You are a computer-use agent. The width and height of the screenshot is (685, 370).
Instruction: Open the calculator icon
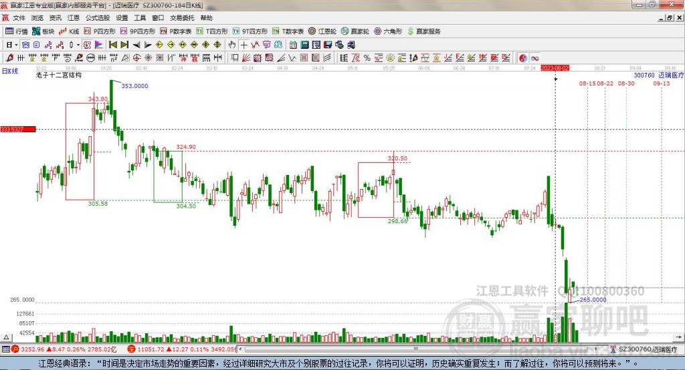click(x=304, y=45)
